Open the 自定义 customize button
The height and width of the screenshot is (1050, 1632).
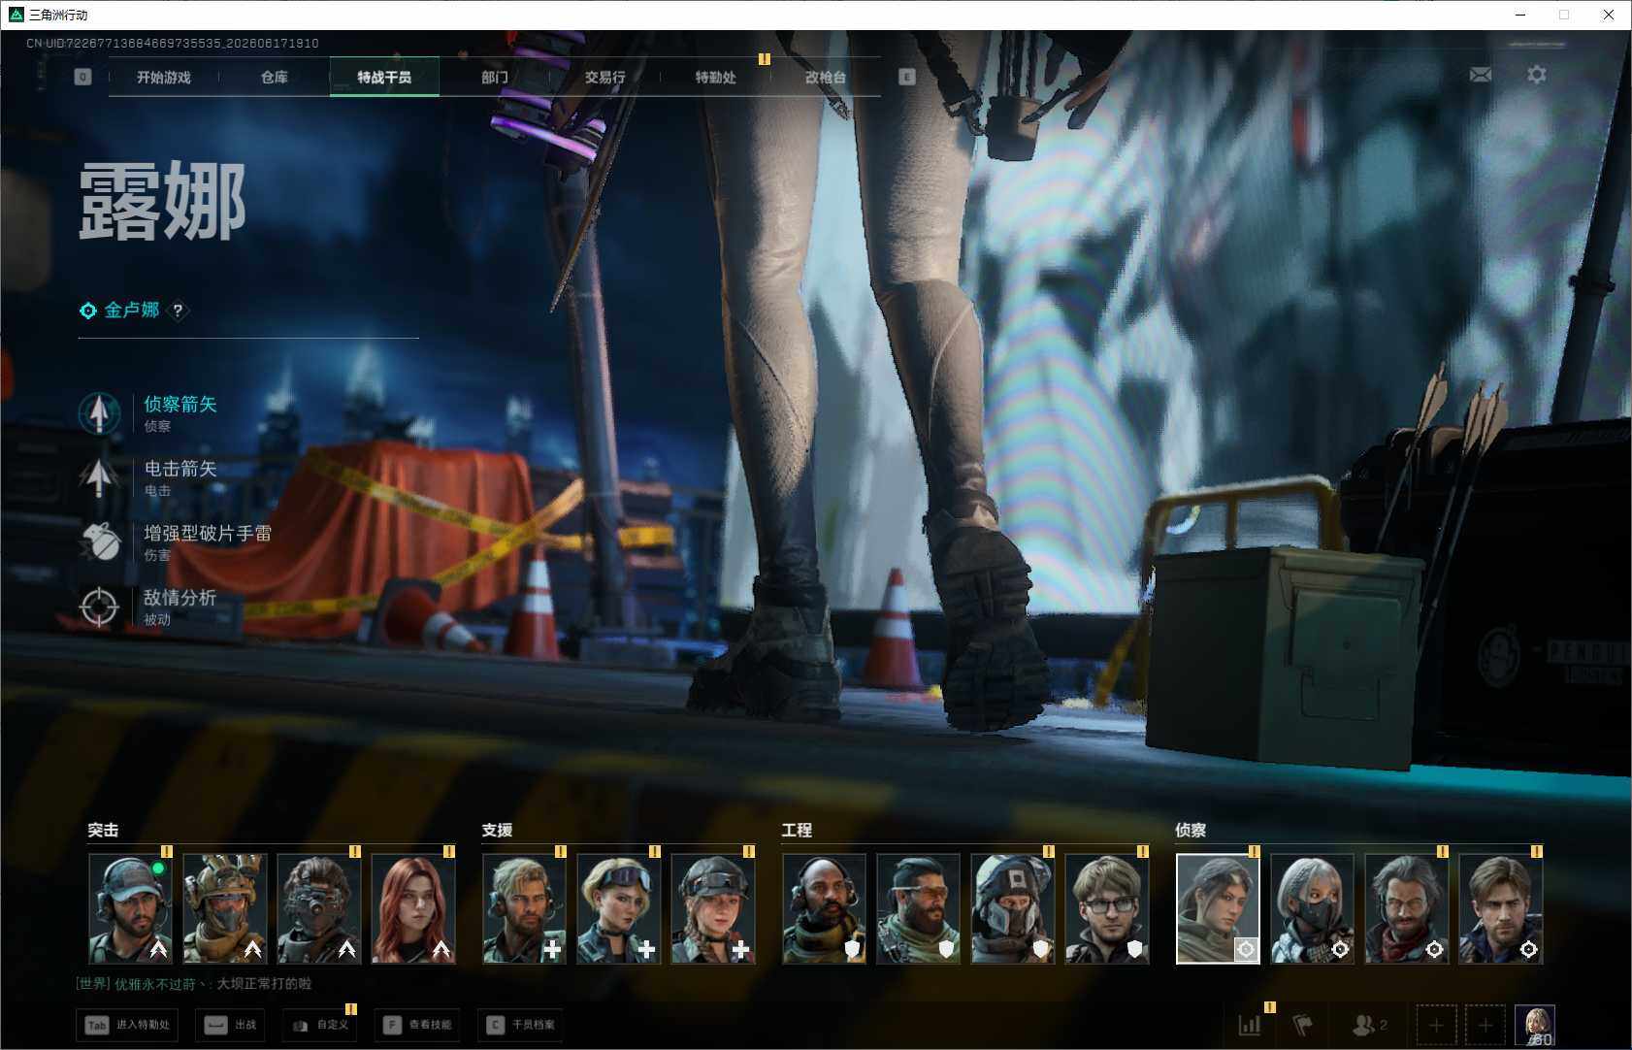pyautogui.click(x=320, y=1025)
